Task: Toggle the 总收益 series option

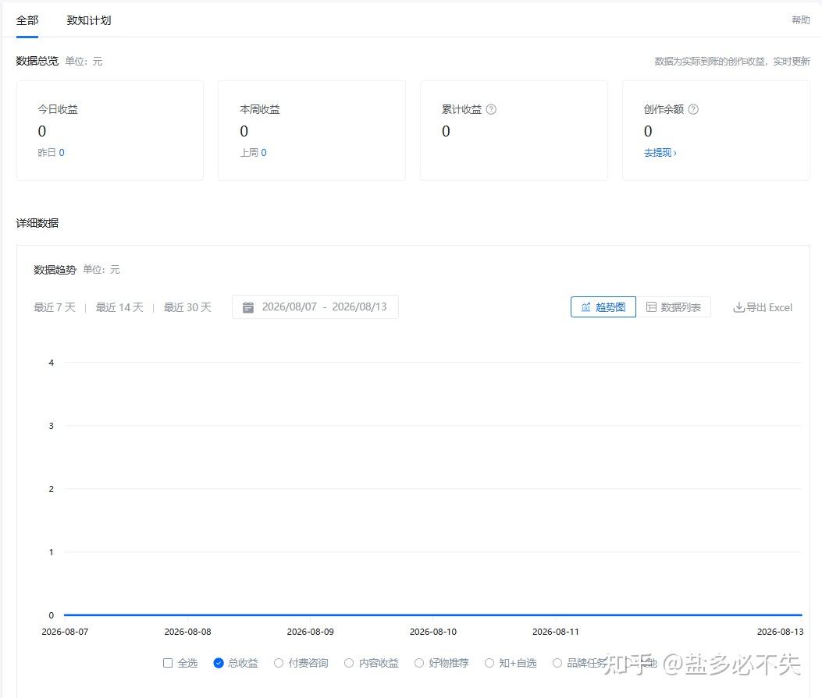Action: [236, 663]
